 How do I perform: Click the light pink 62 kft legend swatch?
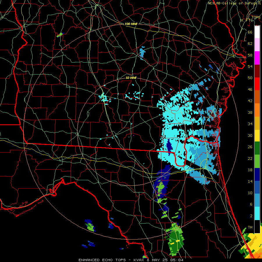[x=257, y=45]
